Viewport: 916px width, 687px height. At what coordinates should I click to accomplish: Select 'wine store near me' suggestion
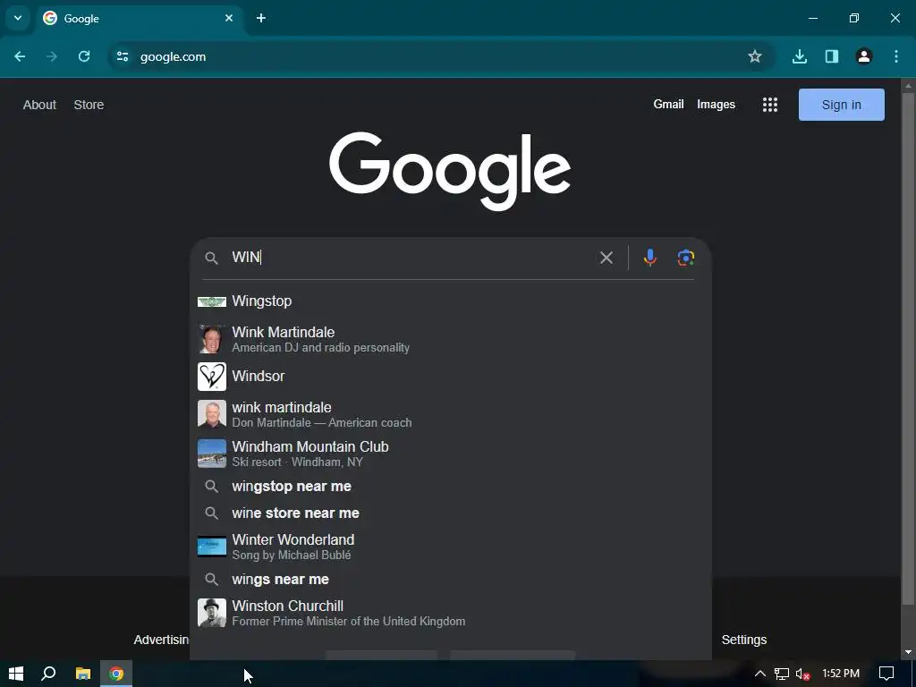(x=451, y=513)
